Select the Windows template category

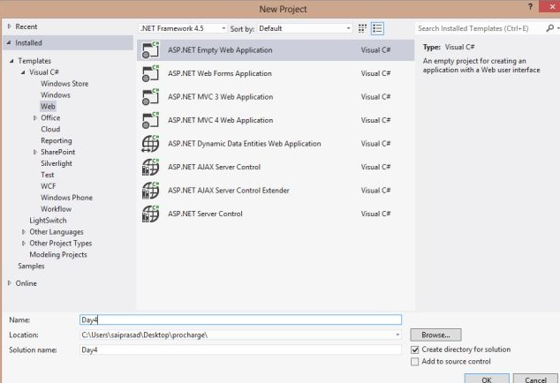click(x=56, y=95)
